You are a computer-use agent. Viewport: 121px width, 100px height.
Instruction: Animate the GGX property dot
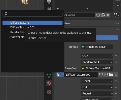116,56
